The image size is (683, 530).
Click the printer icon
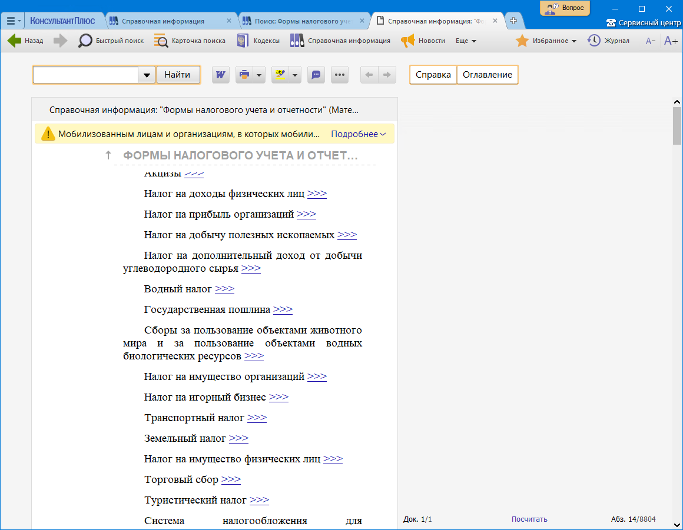click(244, 75)
